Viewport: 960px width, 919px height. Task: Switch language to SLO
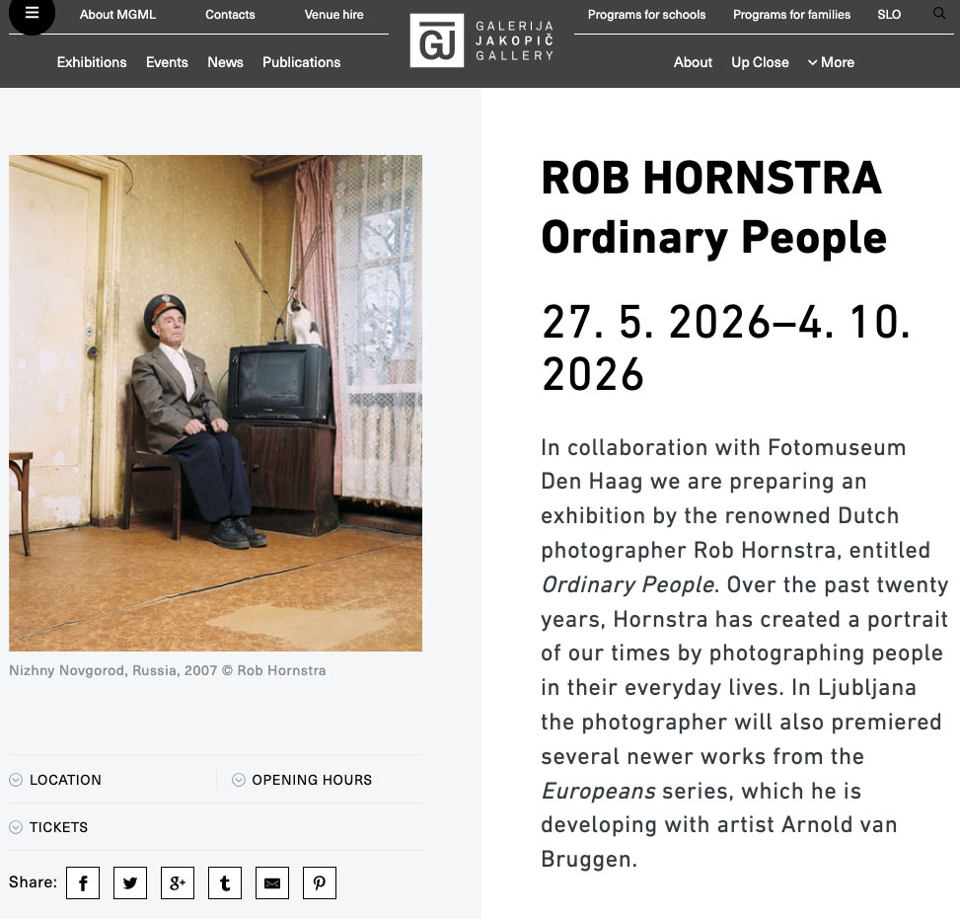coord(889,15)
